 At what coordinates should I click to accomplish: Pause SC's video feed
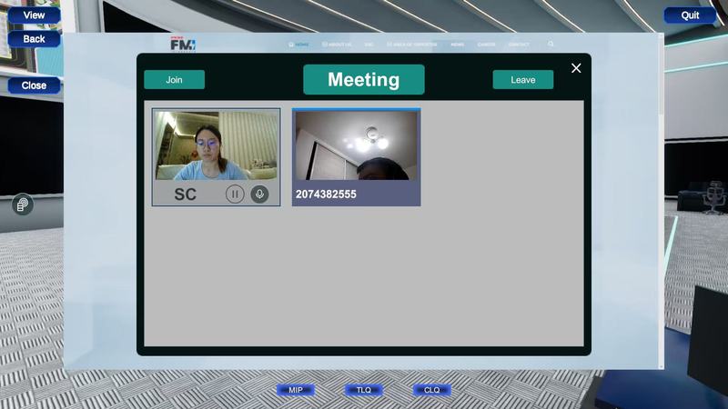click(x=235, y=194)
